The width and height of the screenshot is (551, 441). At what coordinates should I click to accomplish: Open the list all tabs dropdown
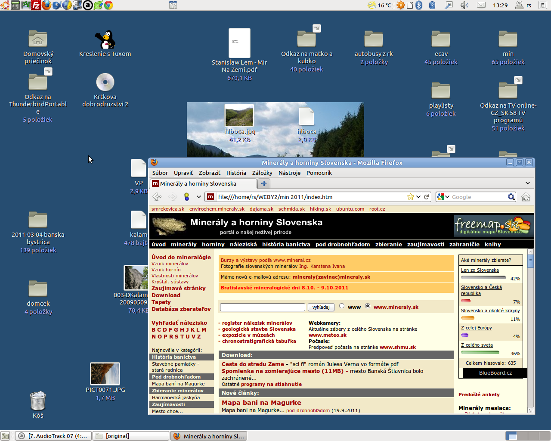tap(528, 183)
